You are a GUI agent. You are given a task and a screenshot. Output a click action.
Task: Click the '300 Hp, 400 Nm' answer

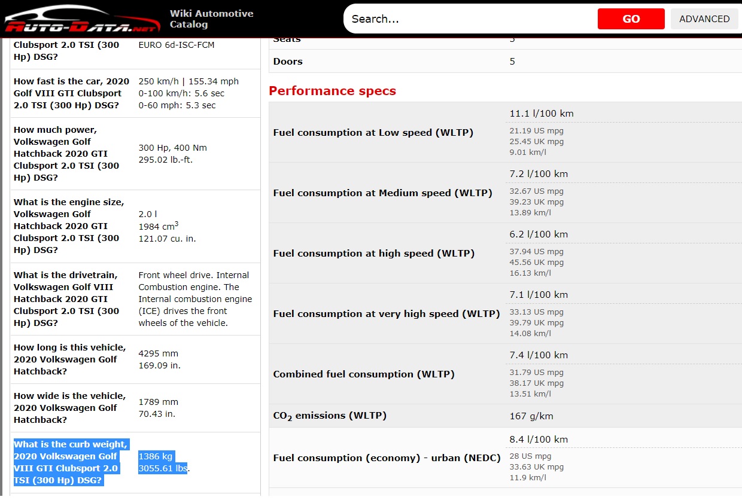tap(173, 148)
